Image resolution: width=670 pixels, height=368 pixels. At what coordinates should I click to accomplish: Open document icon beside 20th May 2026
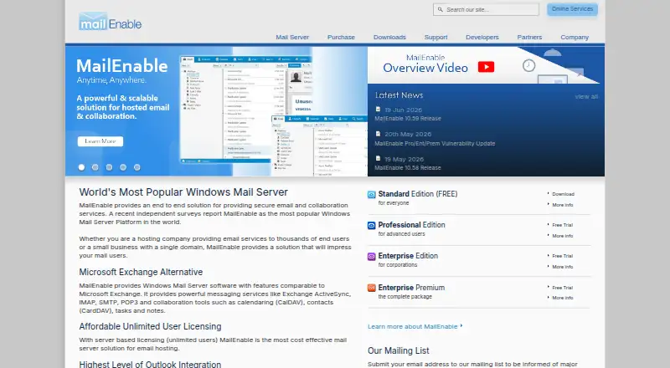point(378,134)
